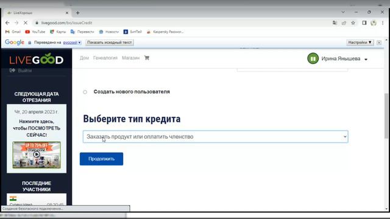Open the tab search chevron
This screenshot has width=390, height=219.
(x=343, y=12)
